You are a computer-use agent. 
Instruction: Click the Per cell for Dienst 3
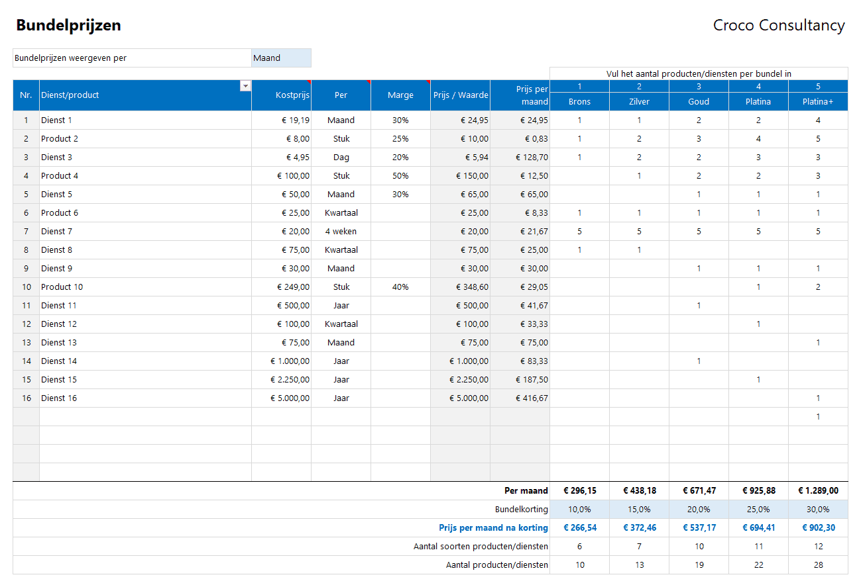coord(341,158)
